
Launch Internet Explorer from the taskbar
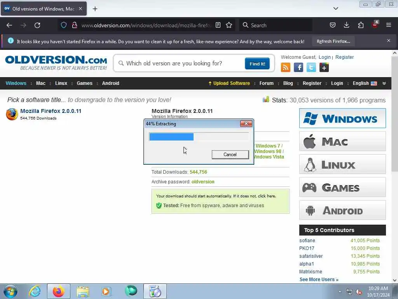(x=35, y=291)
